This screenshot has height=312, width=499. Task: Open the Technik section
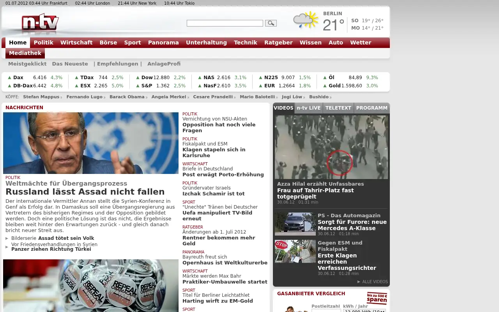pos(246,43)
